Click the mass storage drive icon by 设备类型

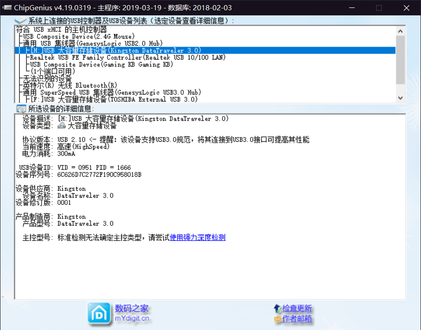pos(62,125)
